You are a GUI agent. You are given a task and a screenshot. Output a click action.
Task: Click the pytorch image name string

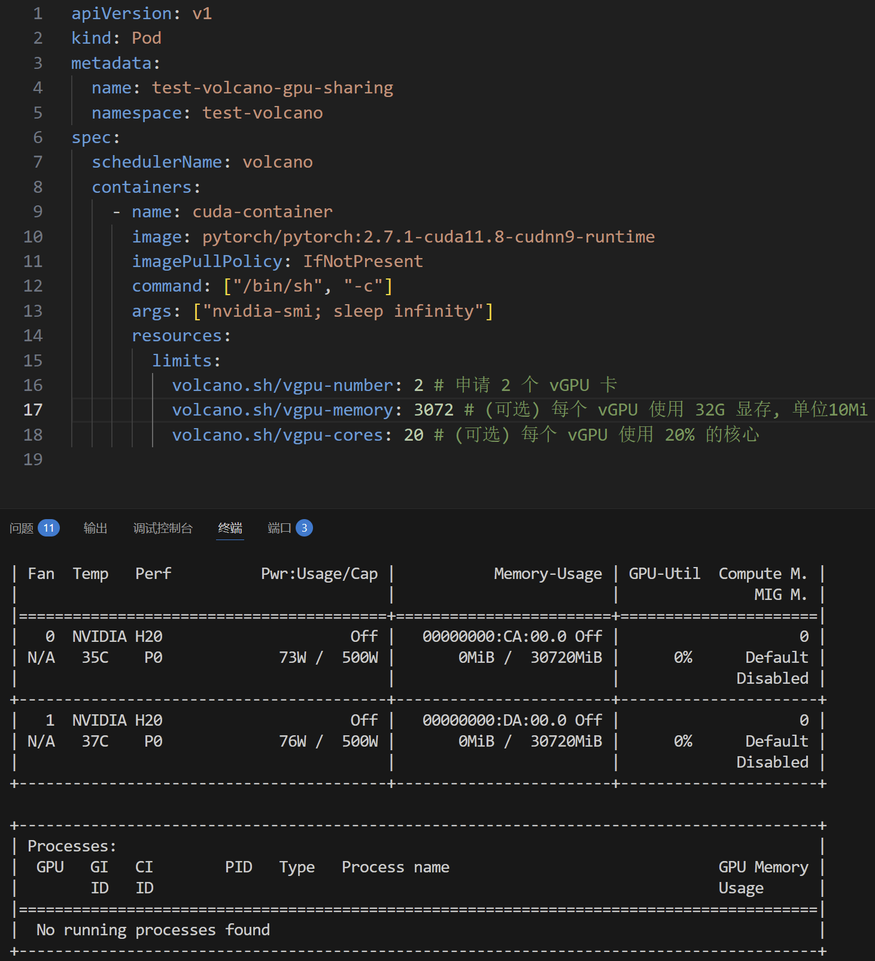(428, 237)
